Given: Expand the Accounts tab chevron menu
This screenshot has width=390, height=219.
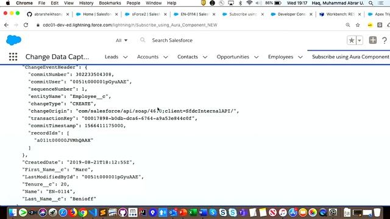Looking at the screenshot, I should pyautogui.click(x=166, y=57).
